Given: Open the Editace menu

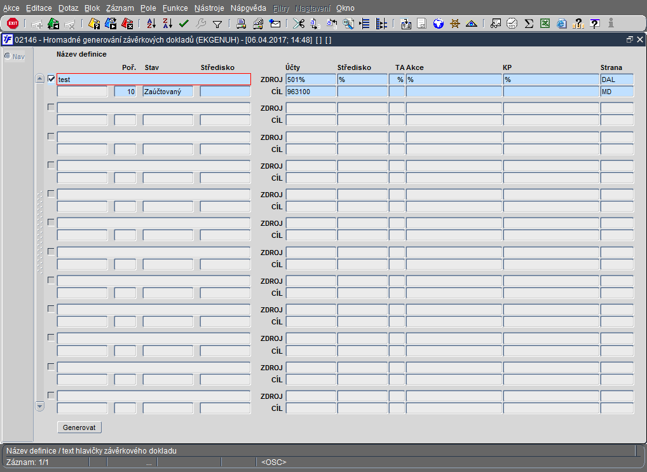Looking at the screenshot, I should [x=39, y=8].
